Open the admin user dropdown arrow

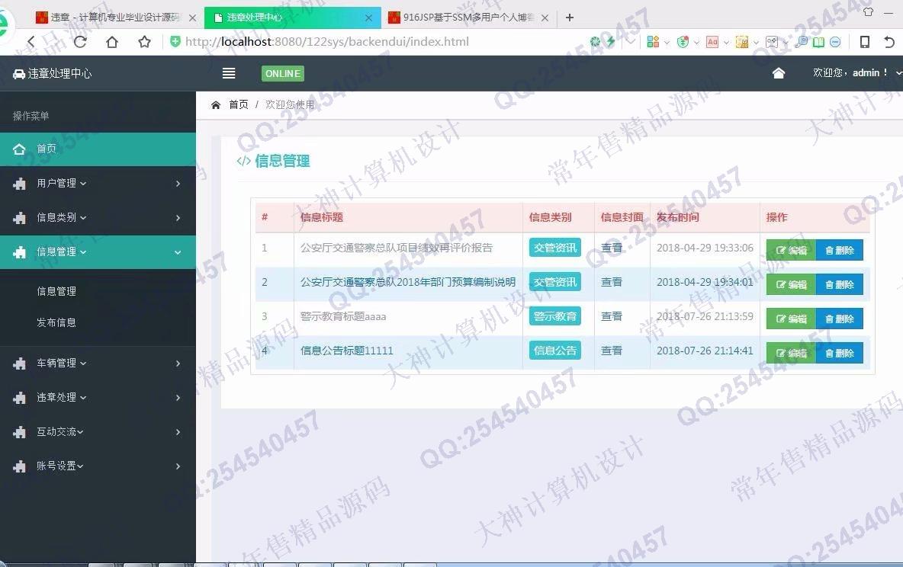coord(899,73)
